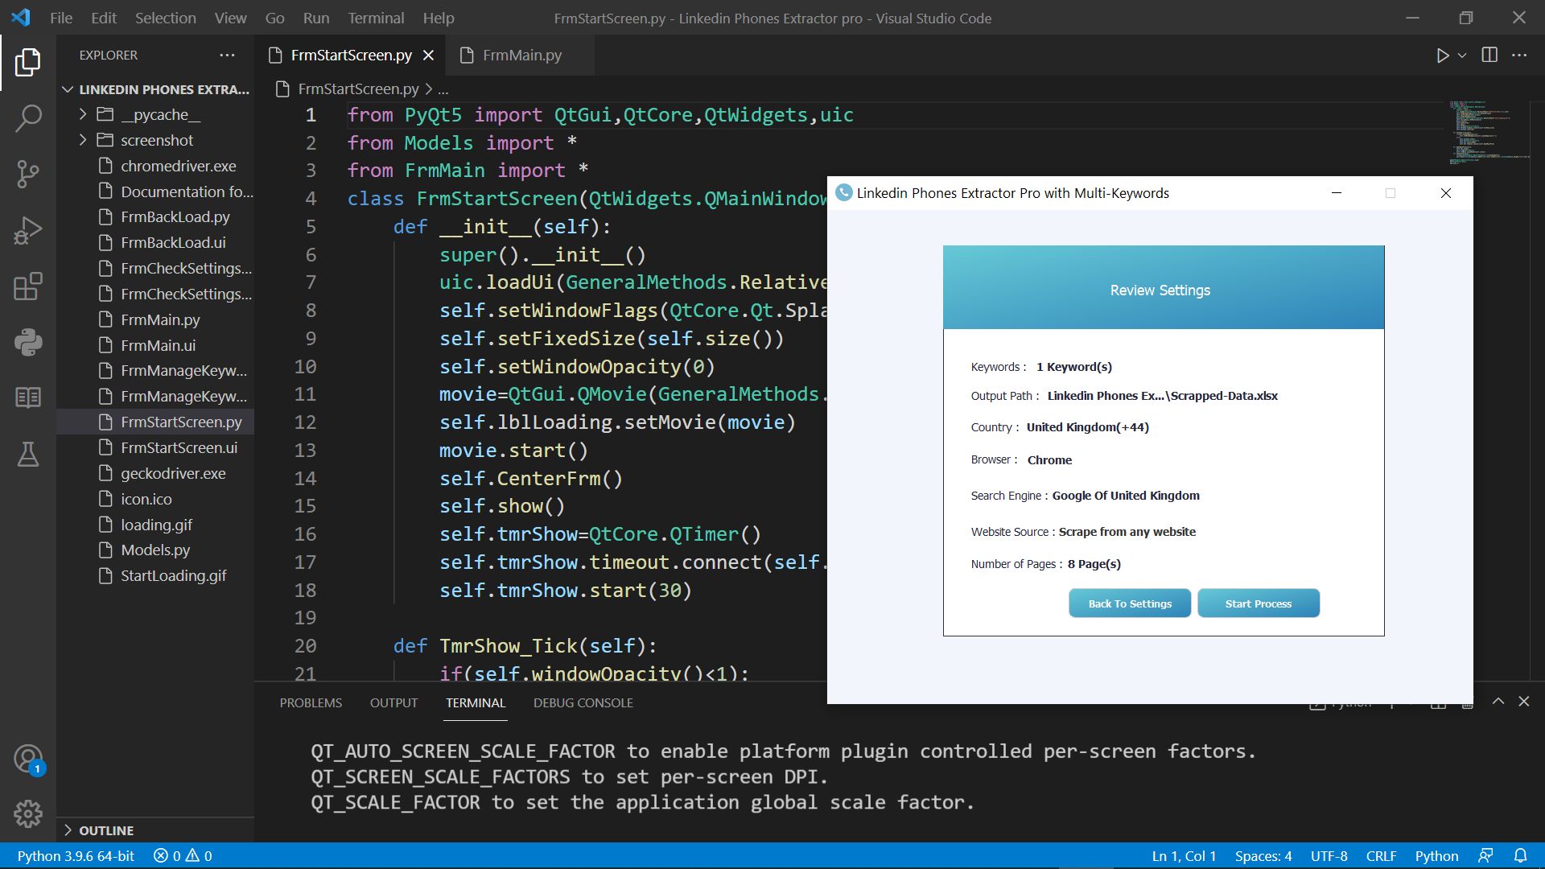1545x869 pixels.
Task: Select the TERMINAL panel tab
Action: [476, 702]
